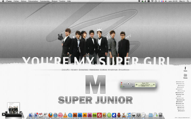Image resolution: width=191 pixels, height=119 pixels.
Task: Open the brown Domo character dock icon
Action: (x=119, y=115)
